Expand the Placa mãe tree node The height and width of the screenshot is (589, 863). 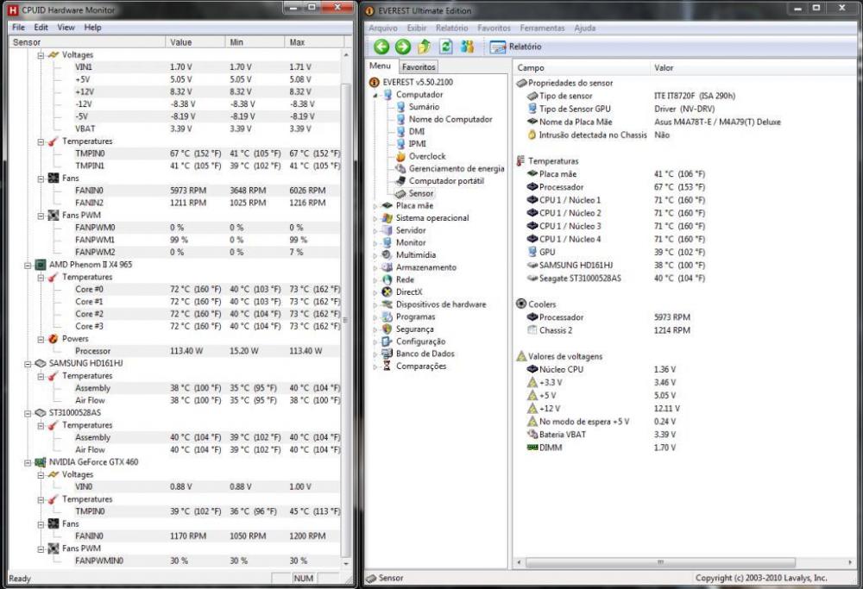click(375, 206)
